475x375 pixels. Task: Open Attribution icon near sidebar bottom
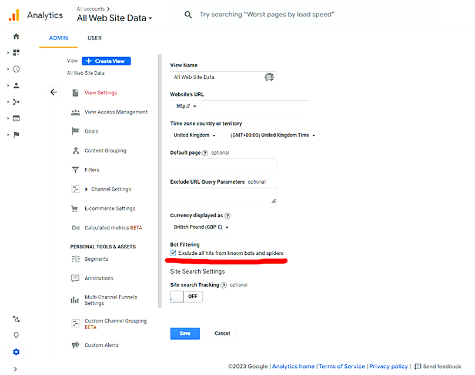(16, 319)
